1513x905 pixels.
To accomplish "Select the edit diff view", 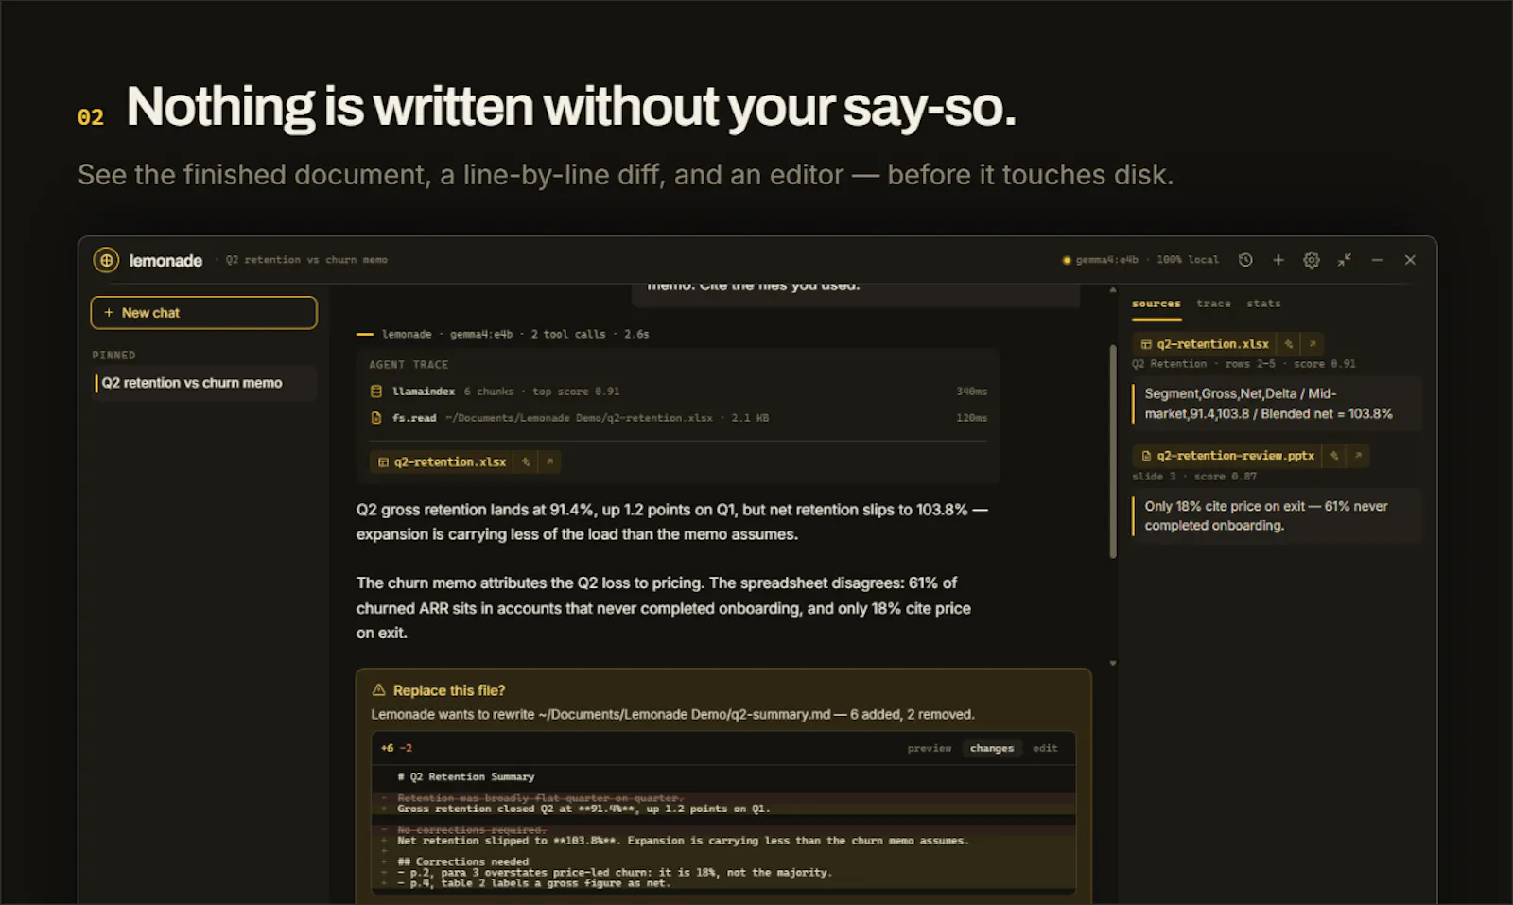I will [1045, 748].
